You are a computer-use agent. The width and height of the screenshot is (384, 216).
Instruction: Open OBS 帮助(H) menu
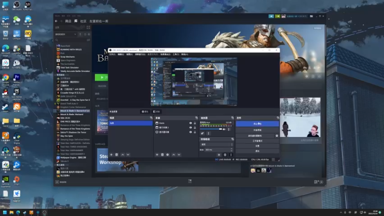[x=185, y=54]
